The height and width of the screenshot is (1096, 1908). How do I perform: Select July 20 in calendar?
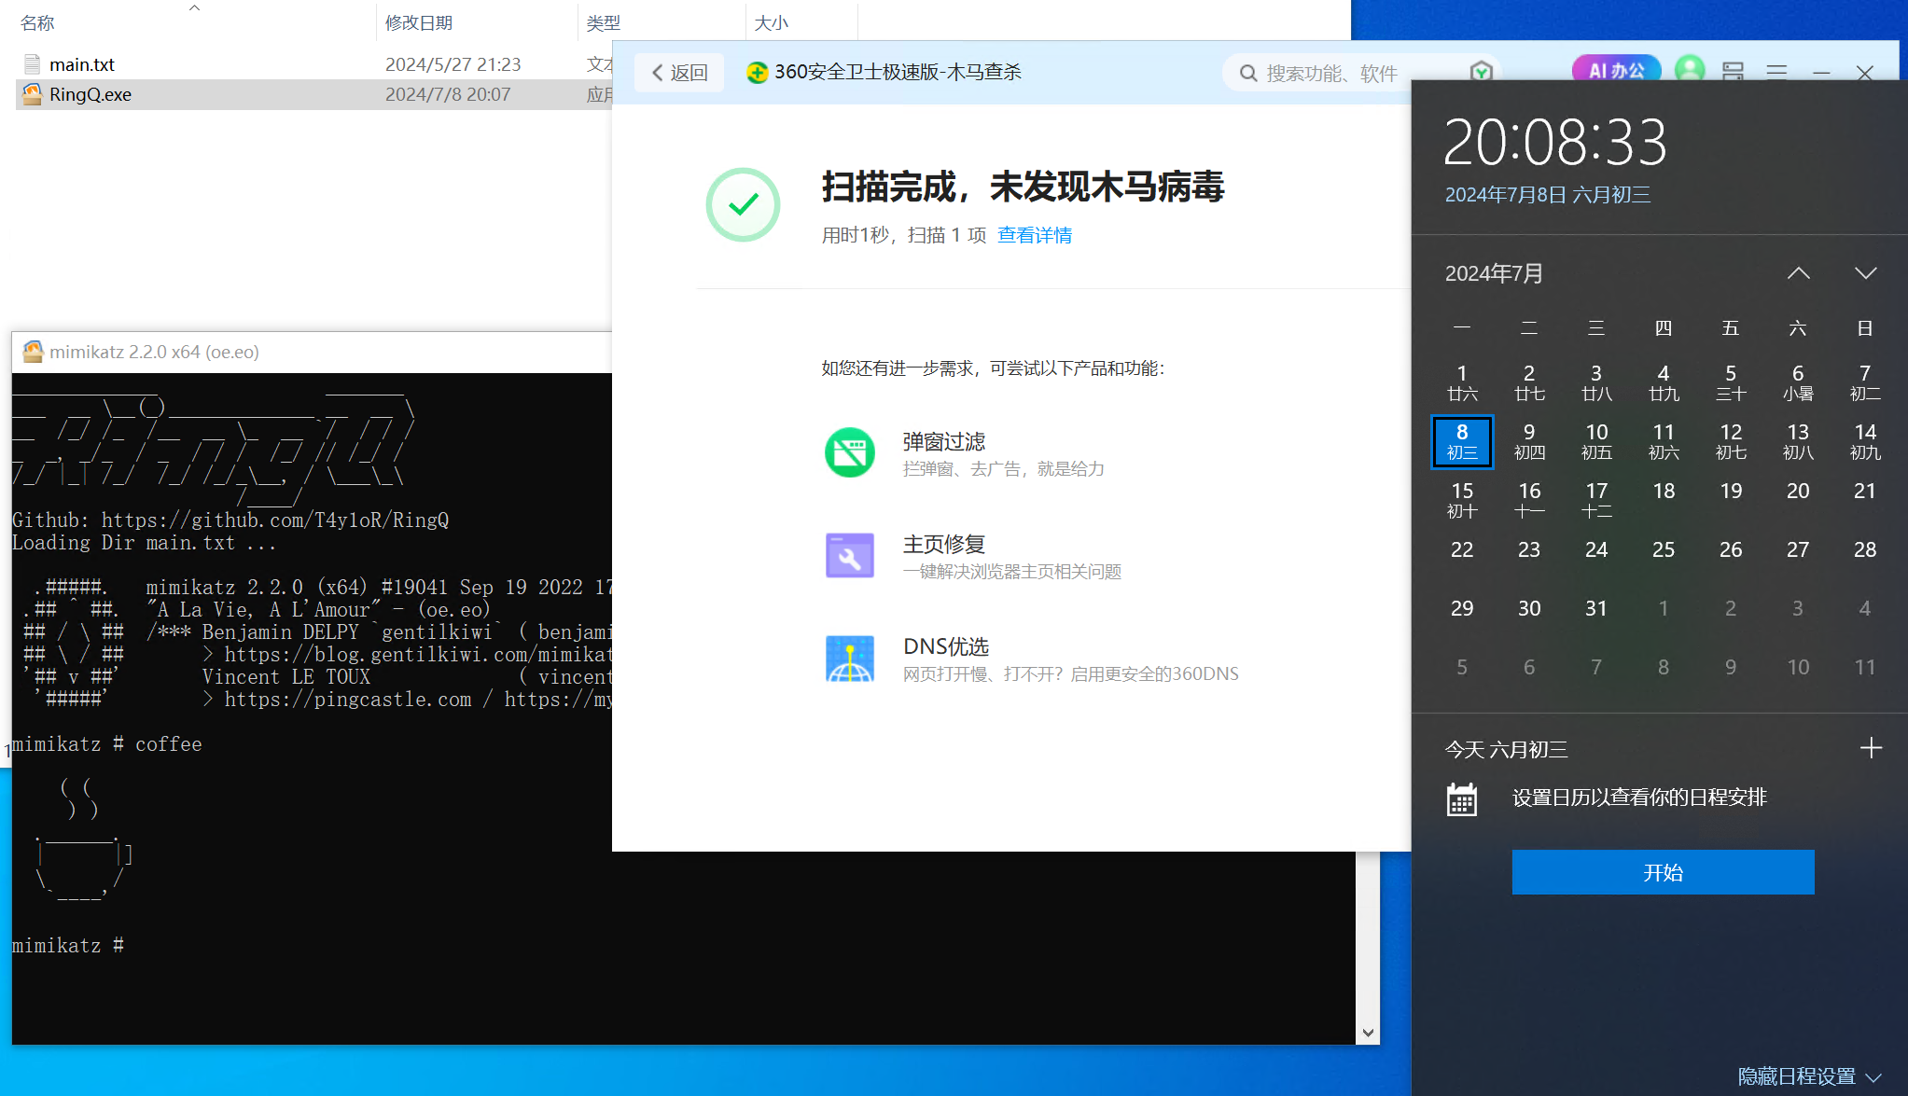click(1798, 491)
